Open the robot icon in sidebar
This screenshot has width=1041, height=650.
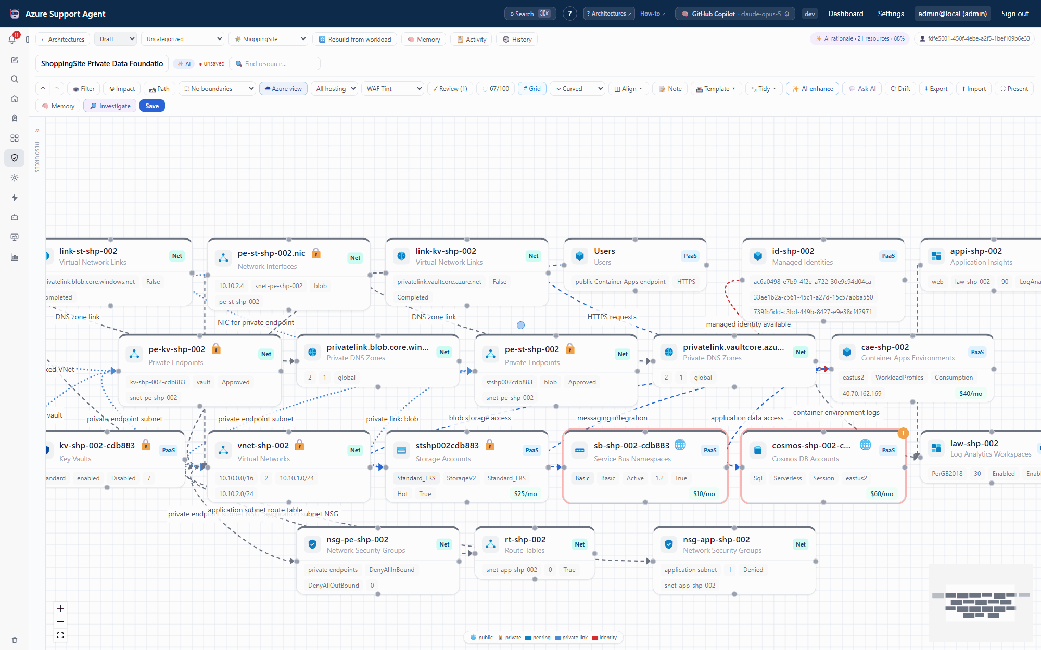click(x=15, y=217)
